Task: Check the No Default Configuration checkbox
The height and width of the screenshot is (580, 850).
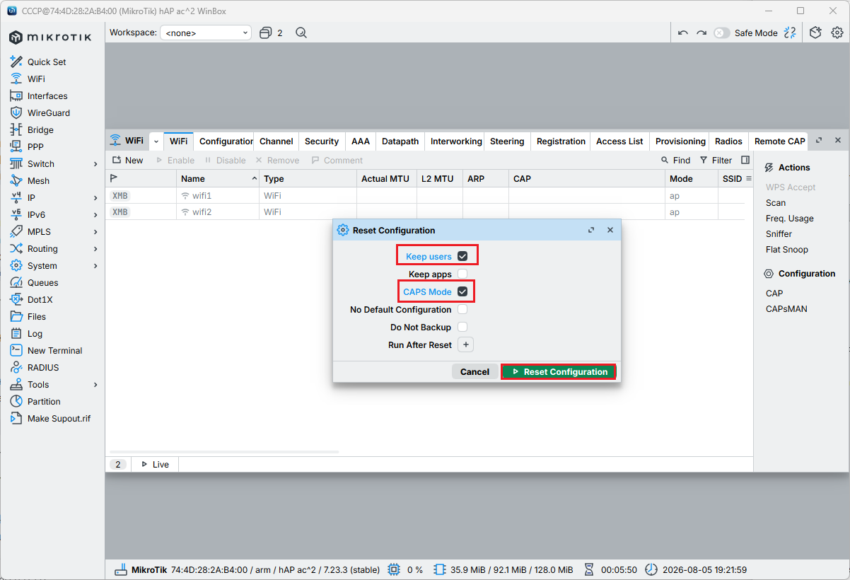Action: coord(462,309)
